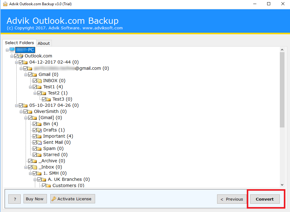The image size is (290, 212).
Task: Click the Test3 folder icon
Action: tap(48, 99)
